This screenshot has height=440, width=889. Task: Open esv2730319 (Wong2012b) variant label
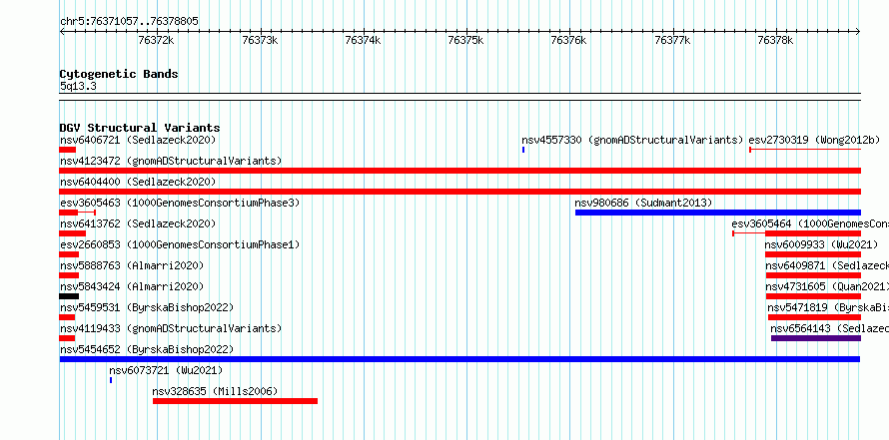(815, 140)
